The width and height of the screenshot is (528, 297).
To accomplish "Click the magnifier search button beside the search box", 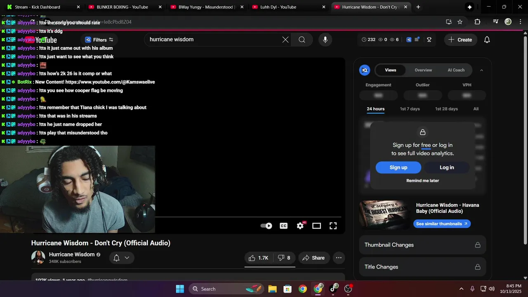I will [302, 40].
